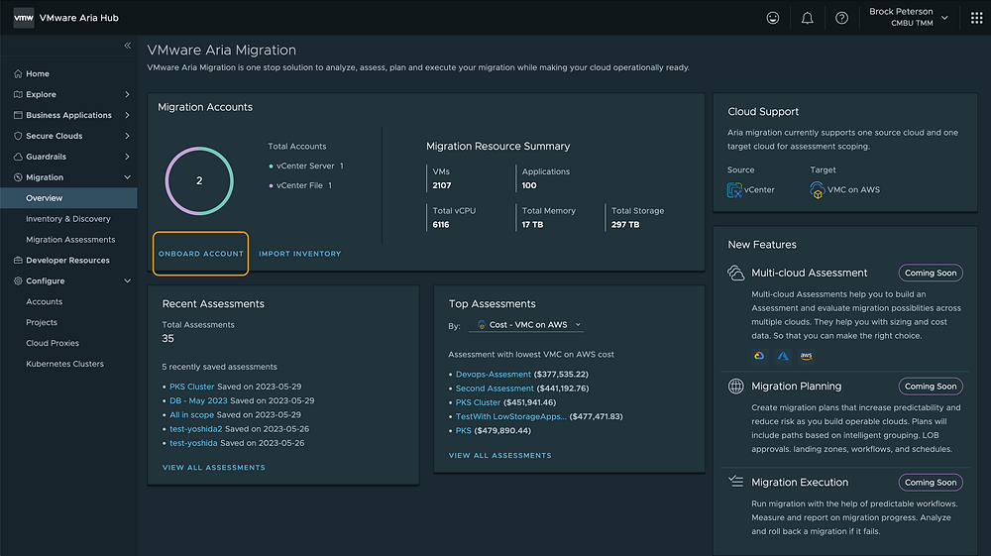Select Overview in the sidebar
991x556 pixels.
[x=68, y=198]
